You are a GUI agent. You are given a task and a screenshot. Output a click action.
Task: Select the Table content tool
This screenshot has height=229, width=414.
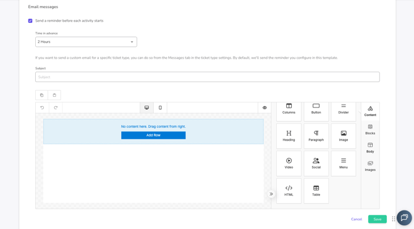point(316,191)
